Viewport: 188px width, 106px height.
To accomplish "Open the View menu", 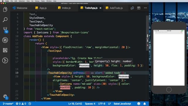I will (28, 1).
